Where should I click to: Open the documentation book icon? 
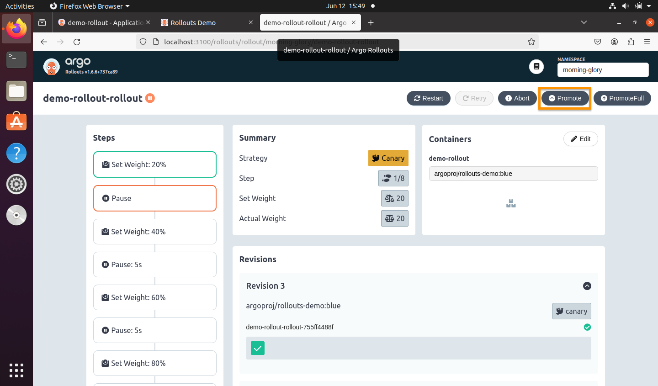point(536,67)
